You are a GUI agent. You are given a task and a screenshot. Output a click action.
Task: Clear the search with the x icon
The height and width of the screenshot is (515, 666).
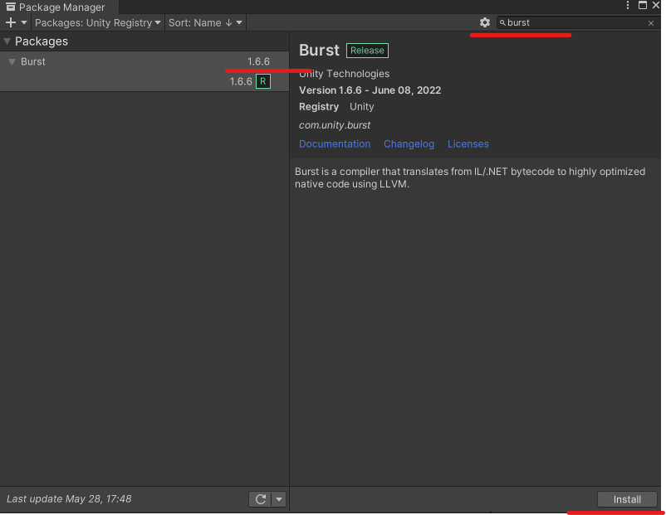(x=651, y=23)
